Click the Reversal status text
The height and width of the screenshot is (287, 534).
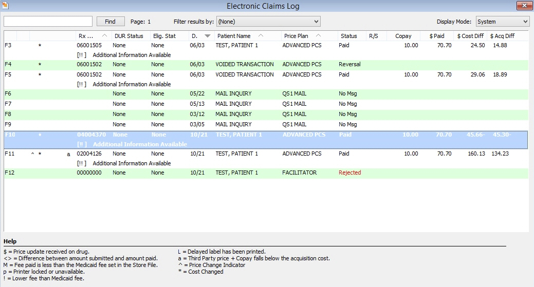(x=349, y=64)
